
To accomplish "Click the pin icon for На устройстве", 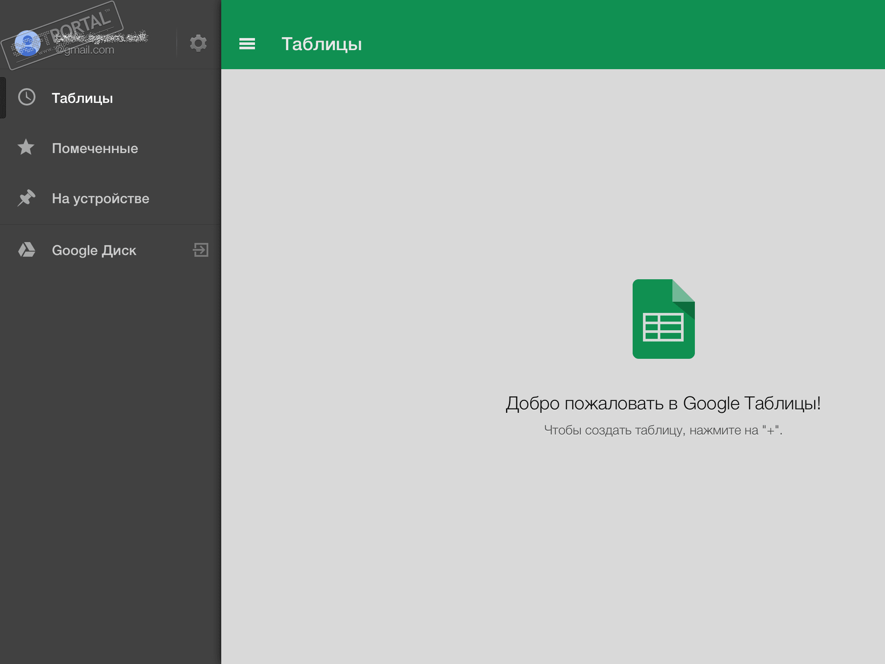I will point(26,198).
